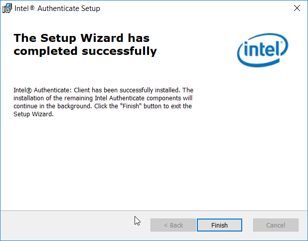Click the Finish button
Screen dimensions: 308x241
219,225
